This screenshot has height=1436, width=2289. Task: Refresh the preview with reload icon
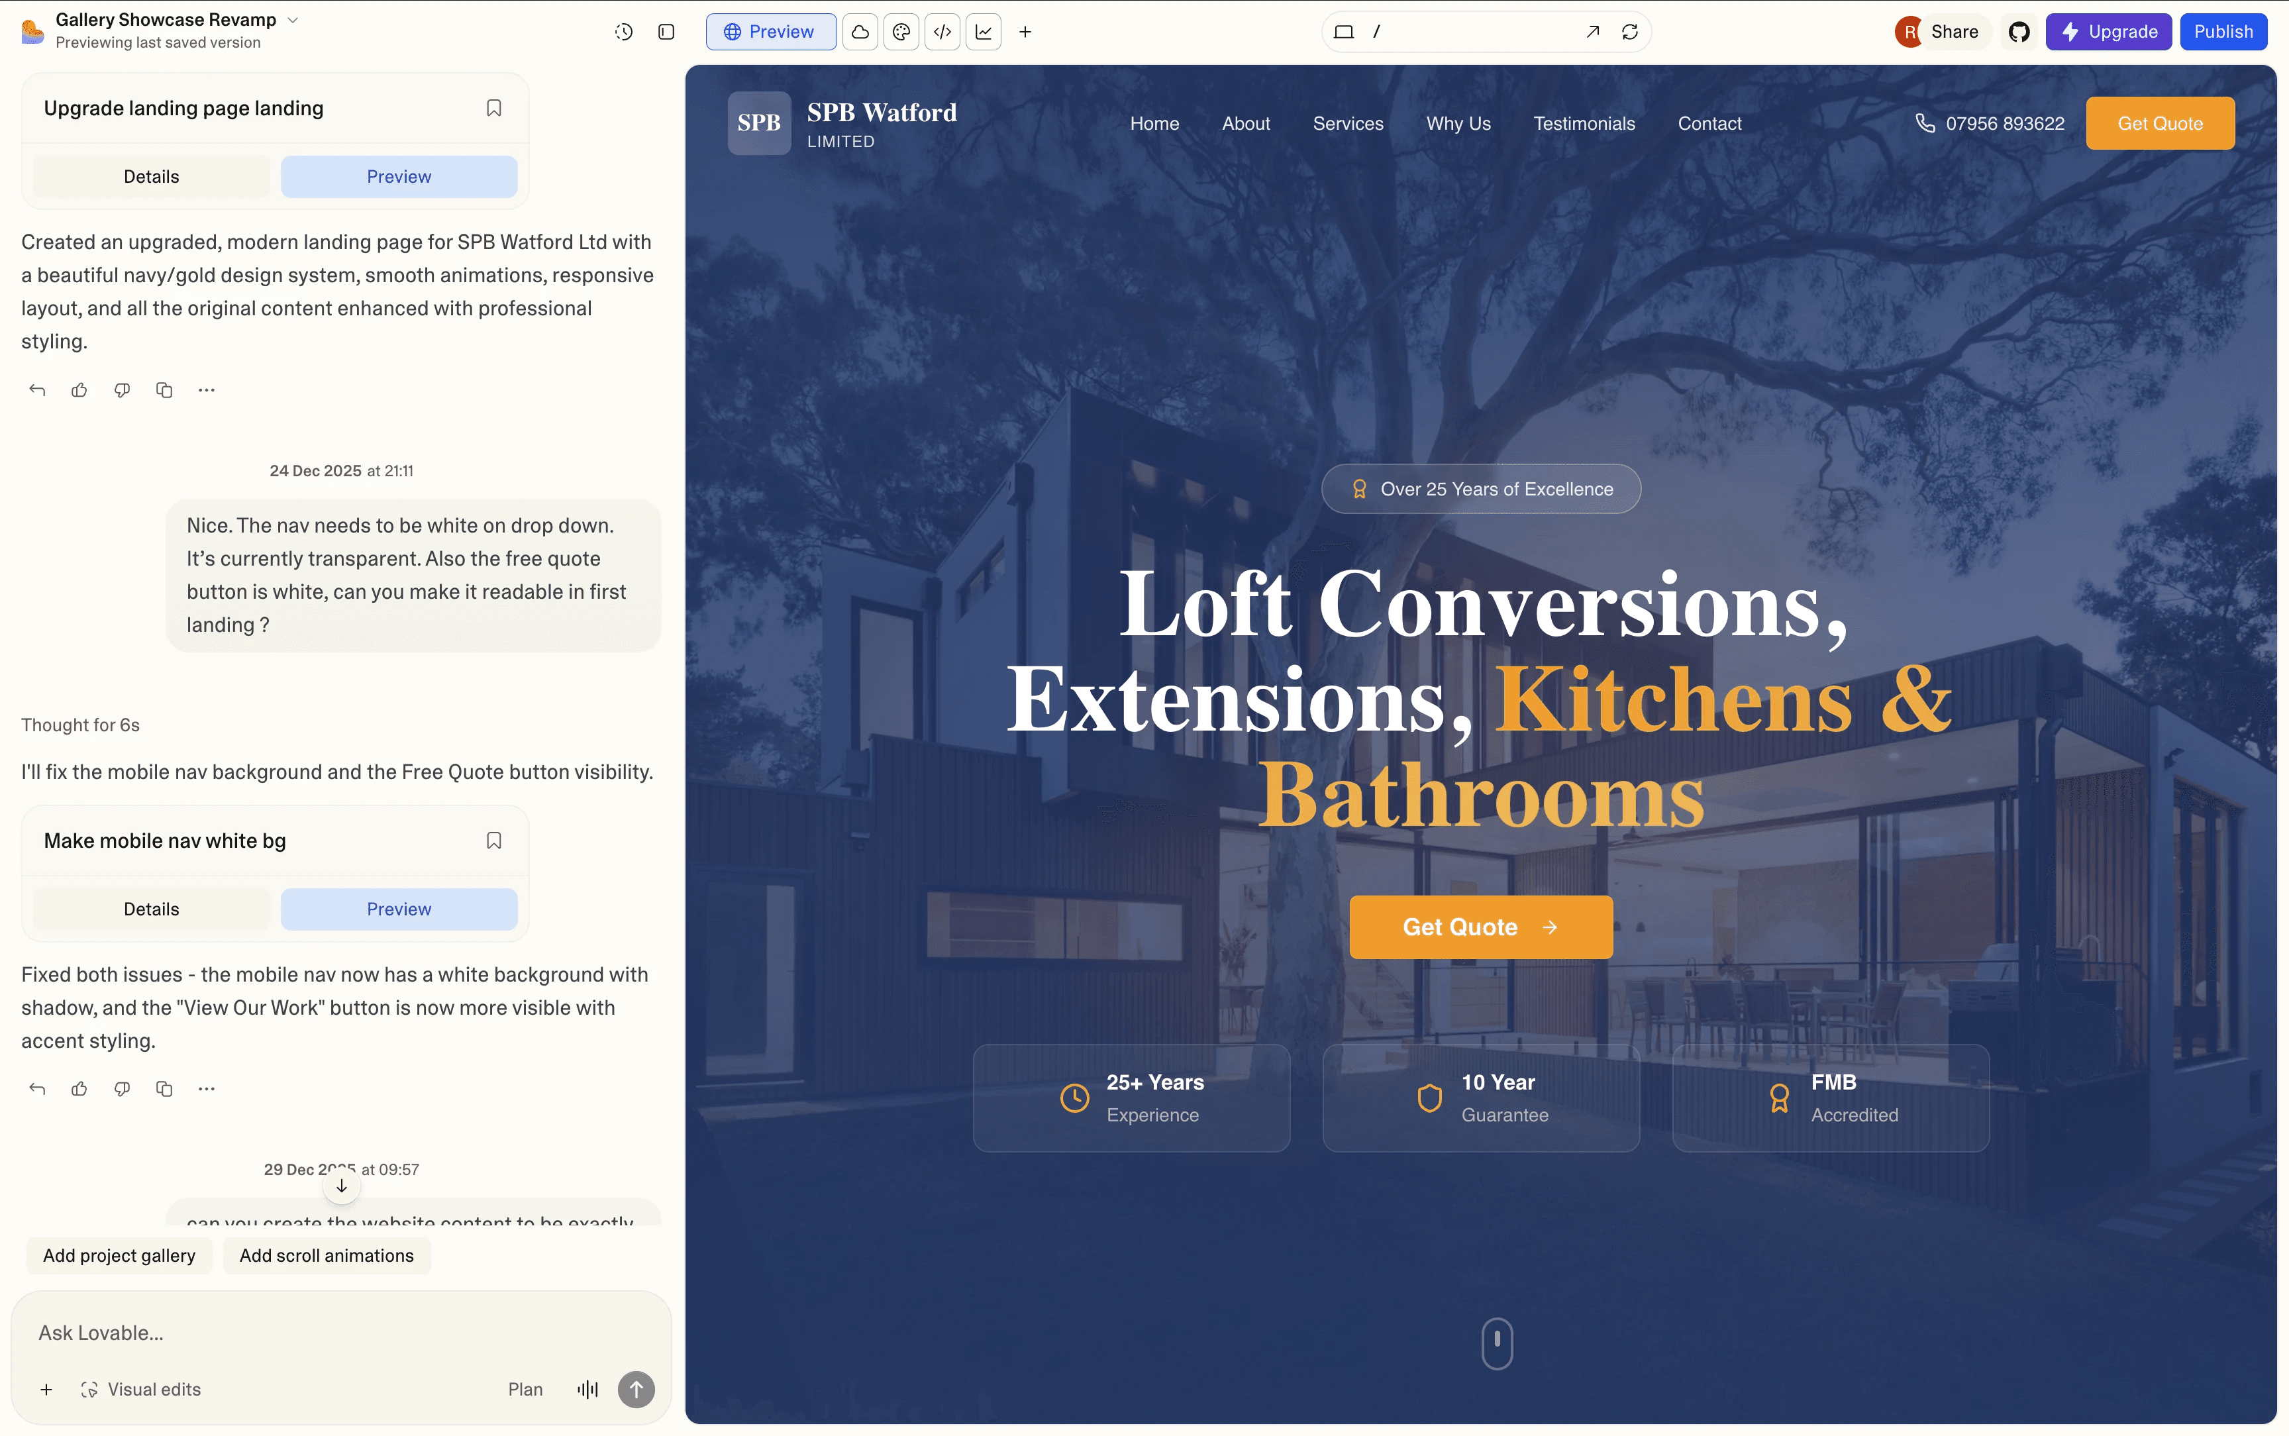pyautogui.click(x=1630, y=31)
